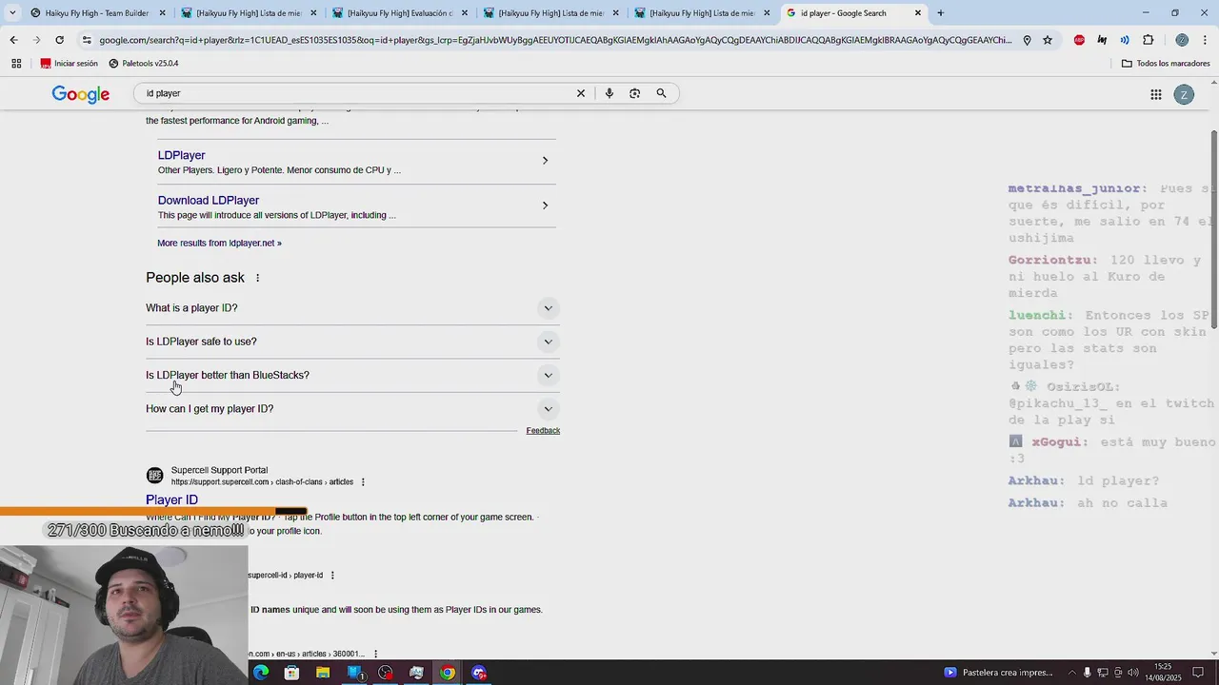Open volume control in system tray
Screen dimensions: 1219x685
tap(1133, 673)
